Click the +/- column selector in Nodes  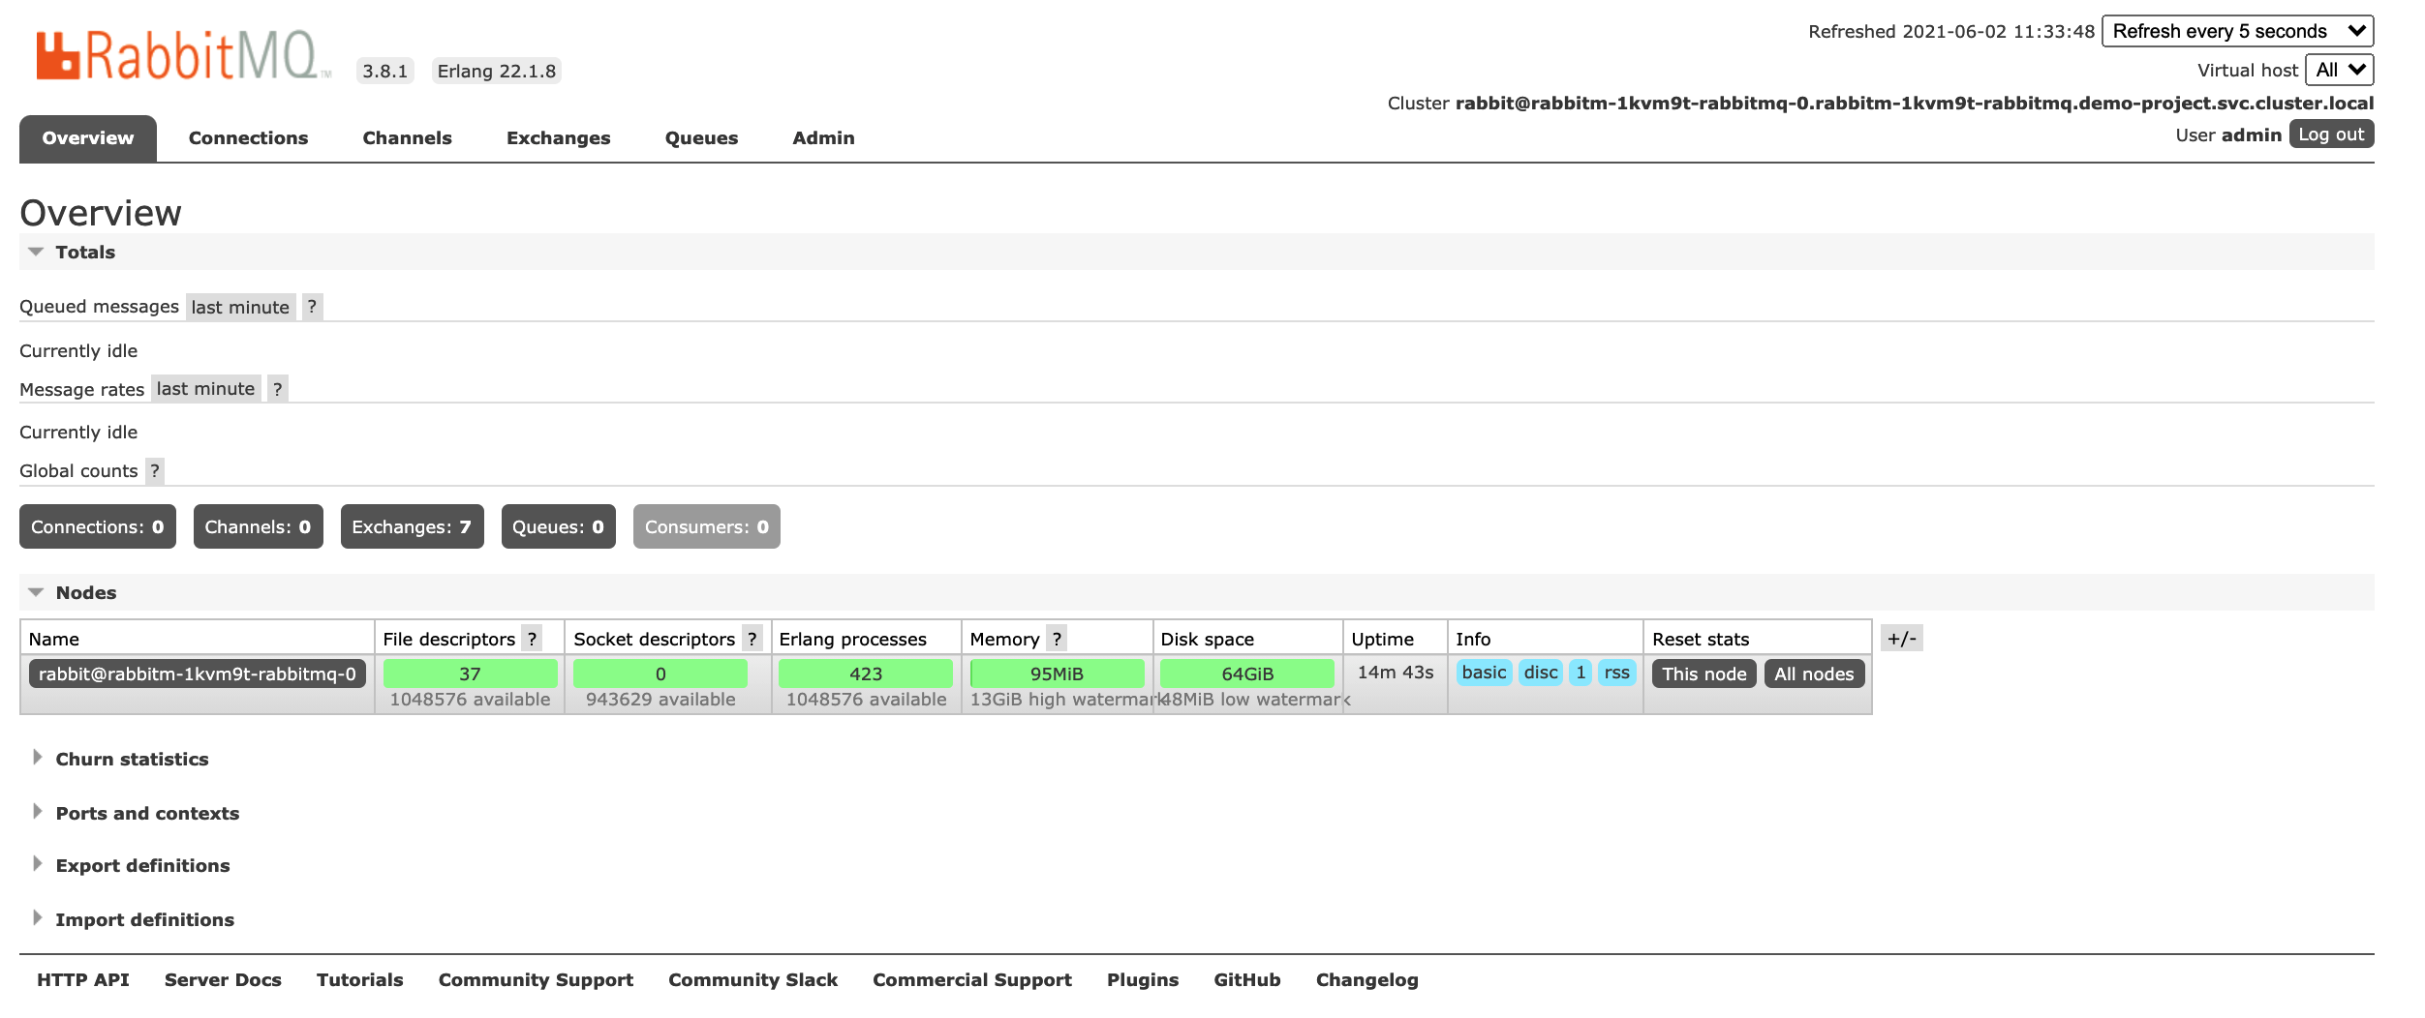pyautogui.click(x=1901, y=639)
